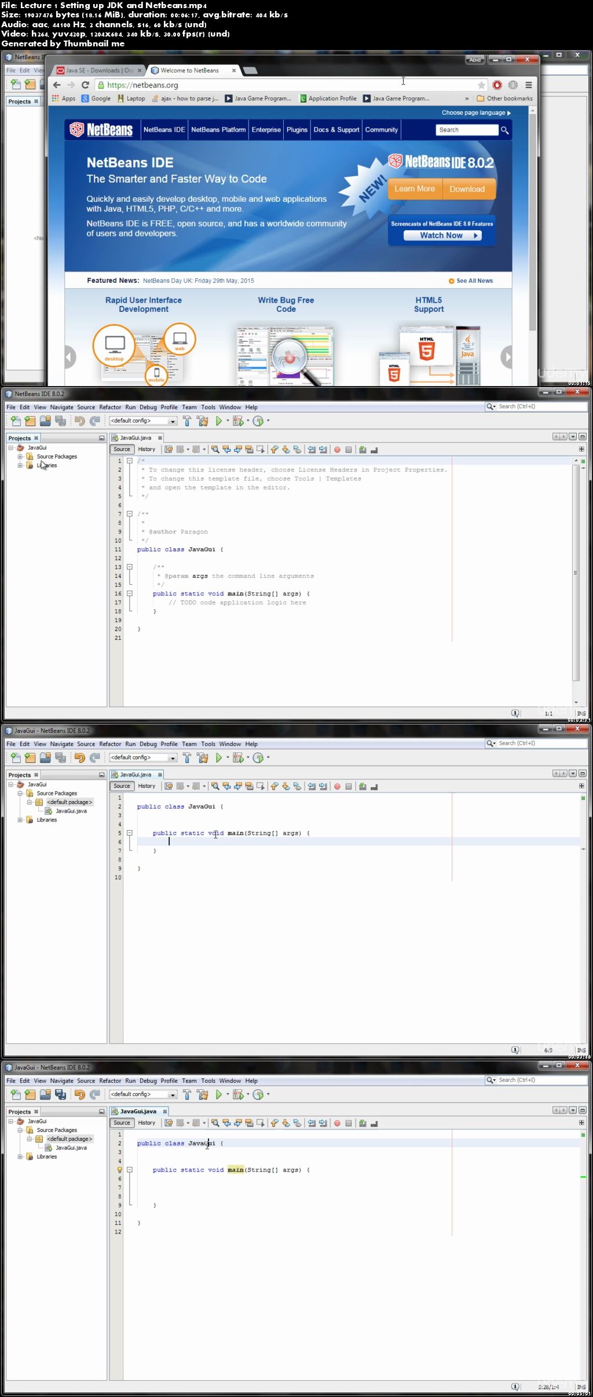Open the Apps bookmarks shortcut
The width and height of the screenshot is (593, 1397).
click(x=64, y=99)
